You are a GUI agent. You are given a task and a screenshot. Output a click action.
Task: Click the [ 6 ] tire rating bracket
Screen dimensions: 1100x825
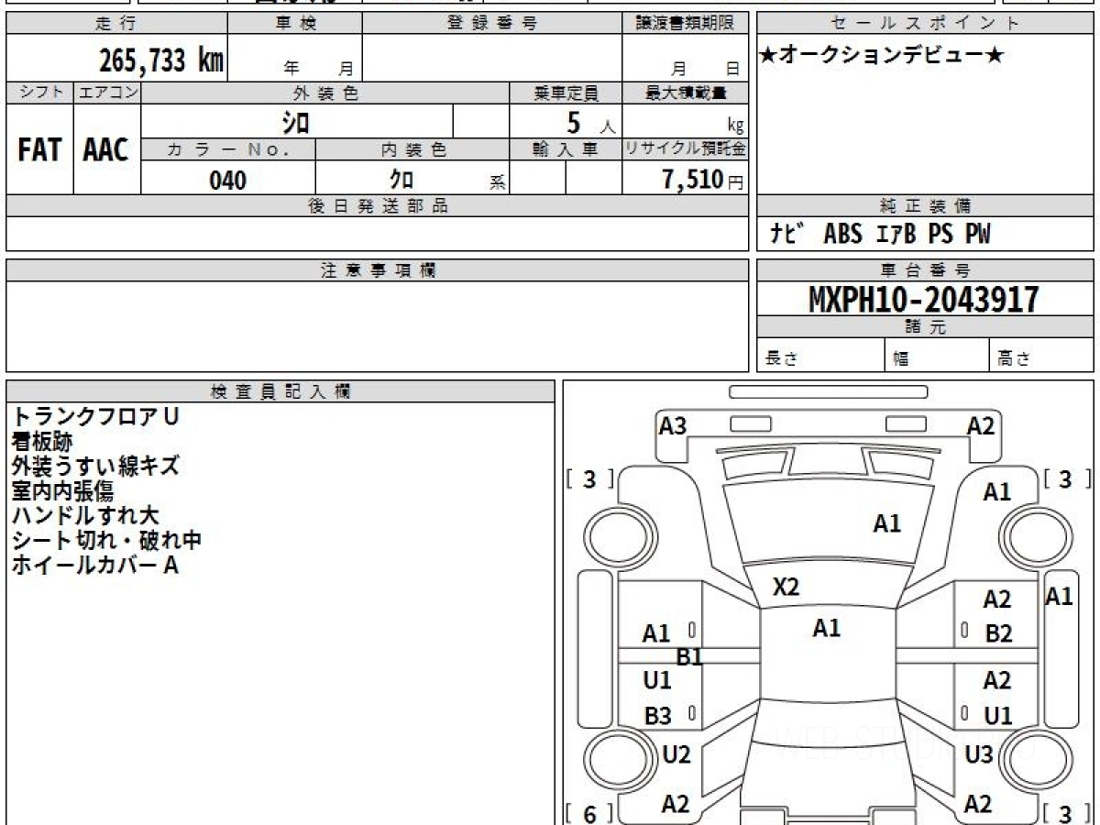click(589, 813)
